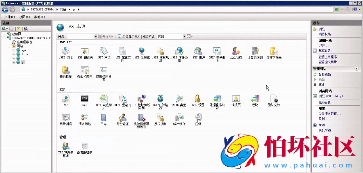Open the 计算机密钥 icon
This screenshot has width=363, height=173.
coord(255,51)
